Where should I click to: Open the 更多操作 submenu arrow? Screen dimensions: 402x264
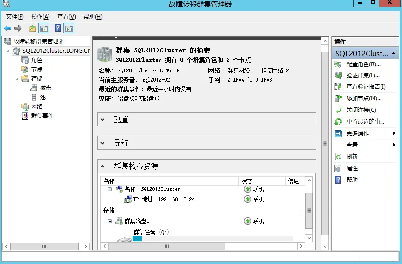394,133
